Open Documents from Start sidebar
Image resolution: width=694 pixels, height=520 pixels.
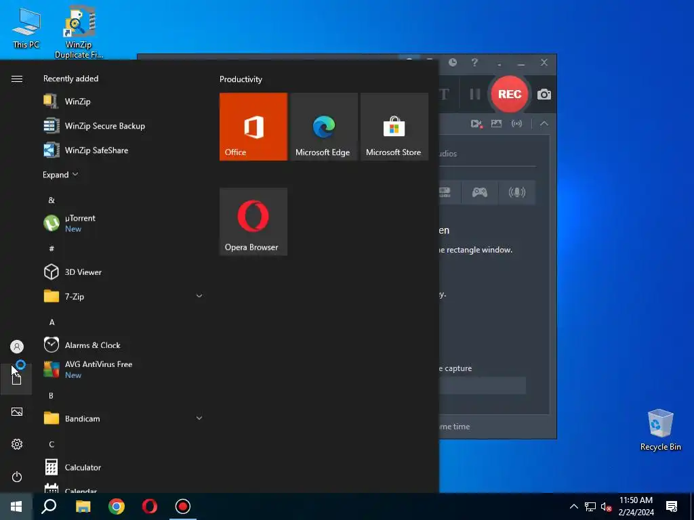pyautogui.click(x=17, y=379)
